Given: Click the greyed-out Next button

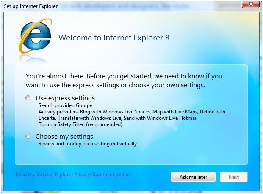Looking at the screenshot, I should (x=234, y=177).
